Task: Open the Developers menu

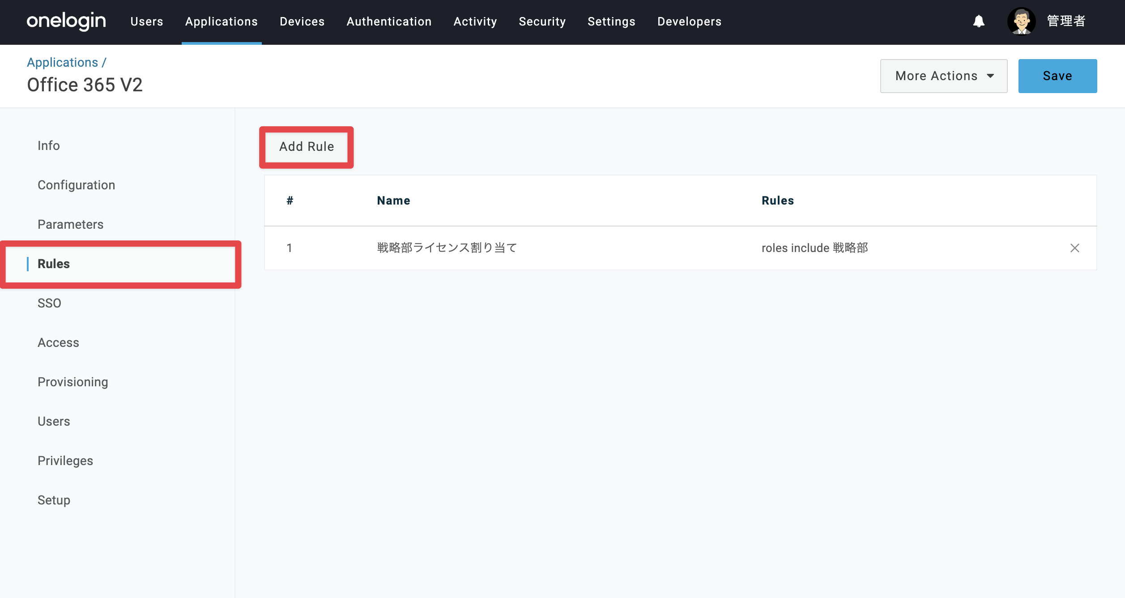Action: pyautogui.click(x=689, y=21)
